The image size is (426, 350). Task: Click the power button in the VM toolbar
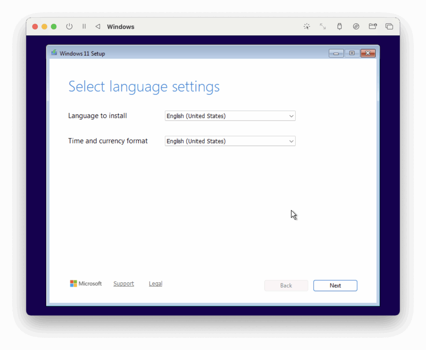point(69,26)
